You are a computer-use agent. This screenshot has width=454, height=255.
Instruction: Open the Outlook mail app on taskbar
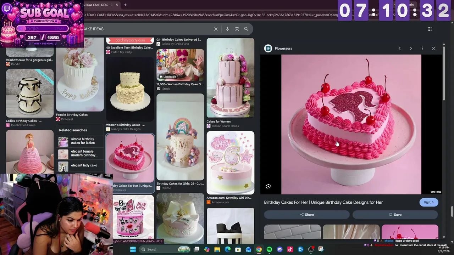(x=249, y=249)
